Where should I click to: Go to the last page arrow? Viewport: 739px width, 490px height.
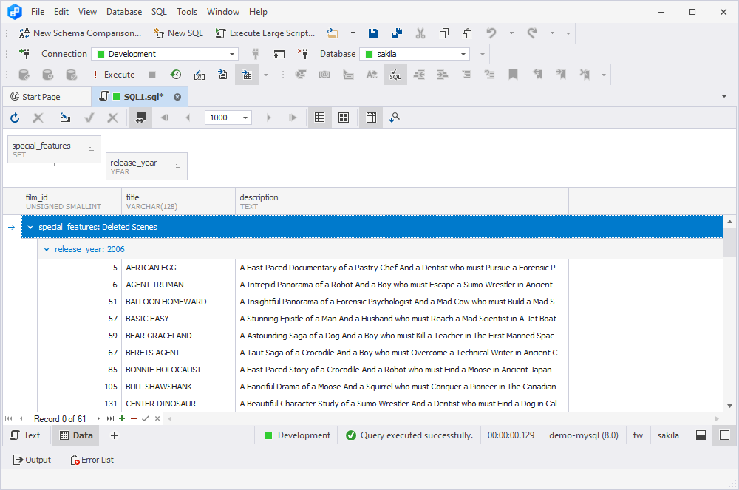tap(293, 118)
